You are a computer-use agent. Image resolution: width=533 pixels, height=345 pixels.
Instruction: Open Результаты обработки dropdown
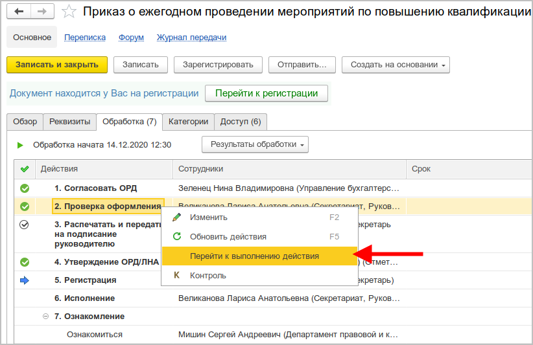coord(255,144)
